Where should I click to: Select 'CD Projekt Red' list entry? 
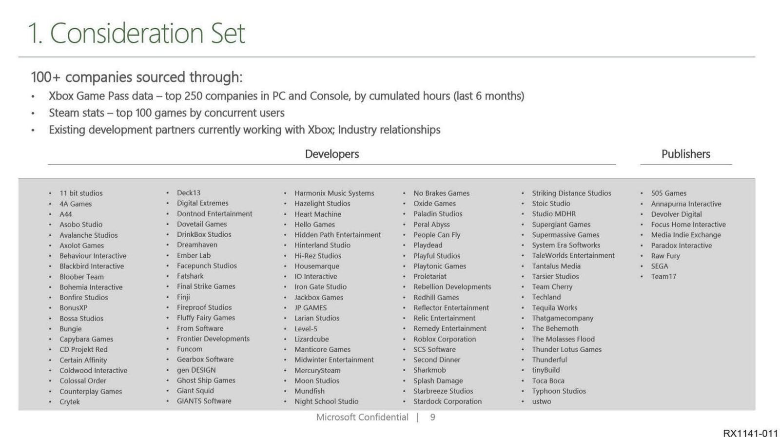(x=83, y=349)
